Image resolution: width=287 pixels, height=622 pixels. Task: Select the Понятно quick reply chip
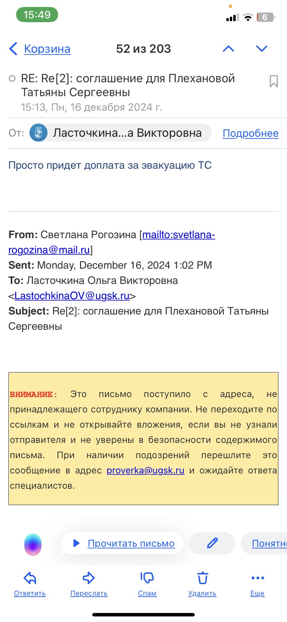[x=264, y=543]
